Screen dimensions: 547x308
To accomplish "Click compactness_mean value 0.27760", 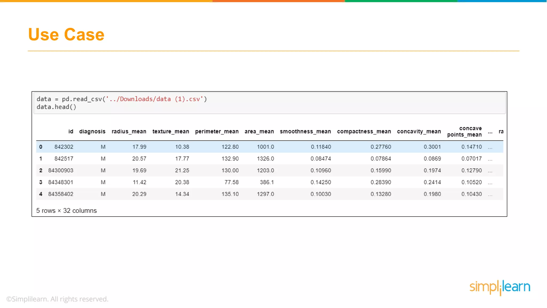I will (x=381, y=147).
